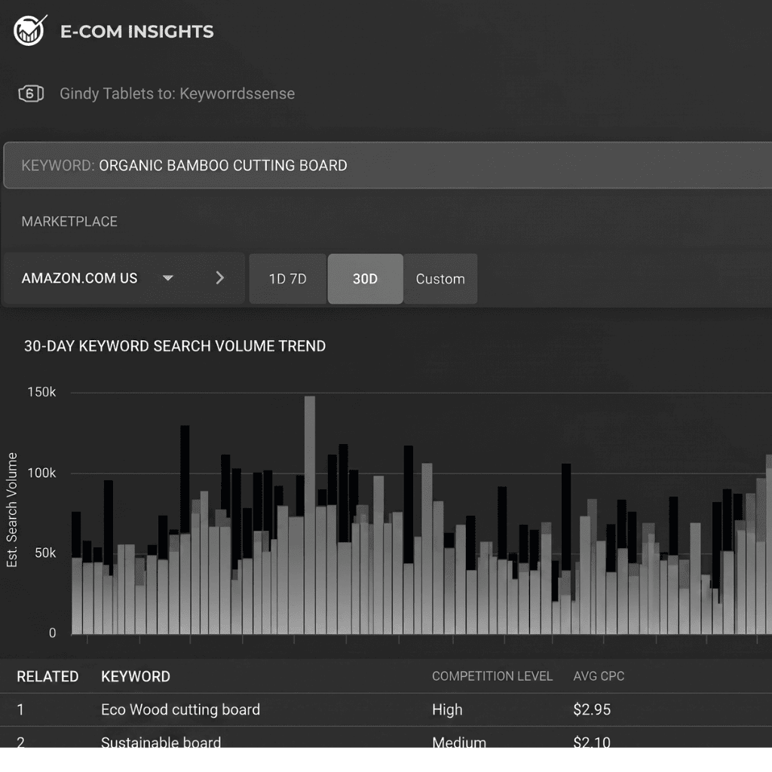Open the Custom date range option
The width and height of the screenshot is (772, 772).
coord(440,279)
